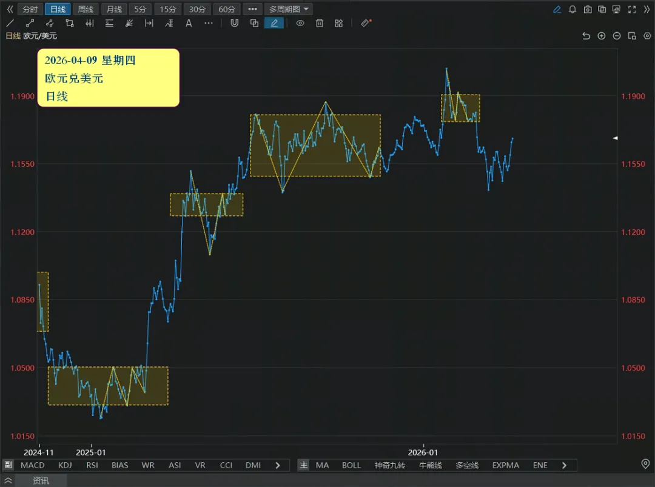Select the text annotation tool 'A'
The image size is (655, 487).
(189, 24)
